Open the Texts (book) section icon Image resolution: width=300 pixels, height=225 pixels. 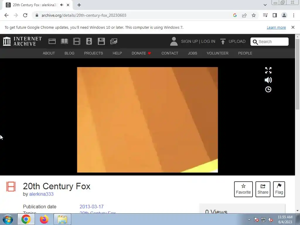pos(64,41)
